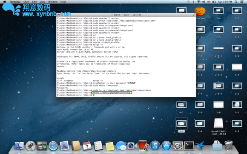Open the Help menu

tap(63, 2)
